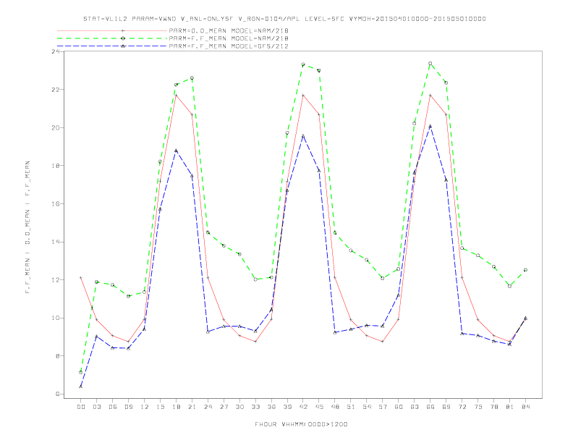This screenshot has height=443, width=573.
Task: Click green circle data point at hour 84
Action: point(525,270)
